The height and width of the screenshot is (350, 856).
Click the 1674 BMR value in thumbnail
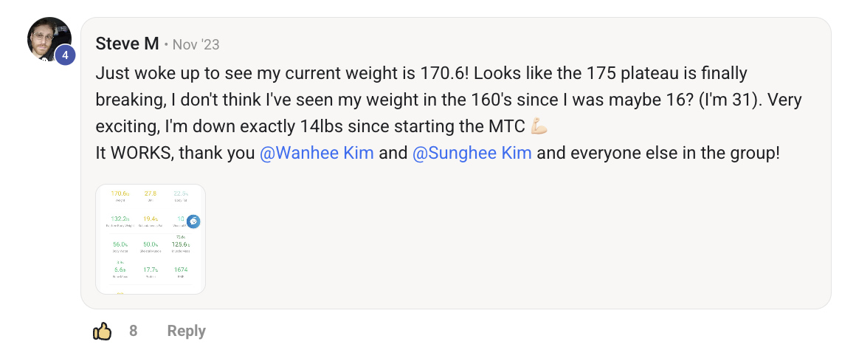(x=181, y=270)
